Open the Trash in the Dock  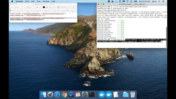click(x=133, y=95)
